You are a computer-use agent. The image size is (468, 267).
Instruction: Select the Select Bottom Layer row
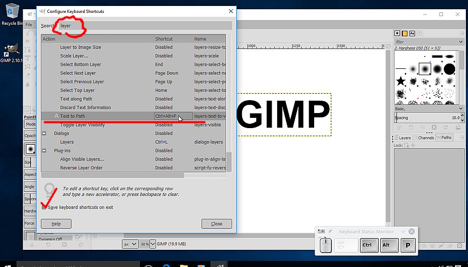coord(133,65)
